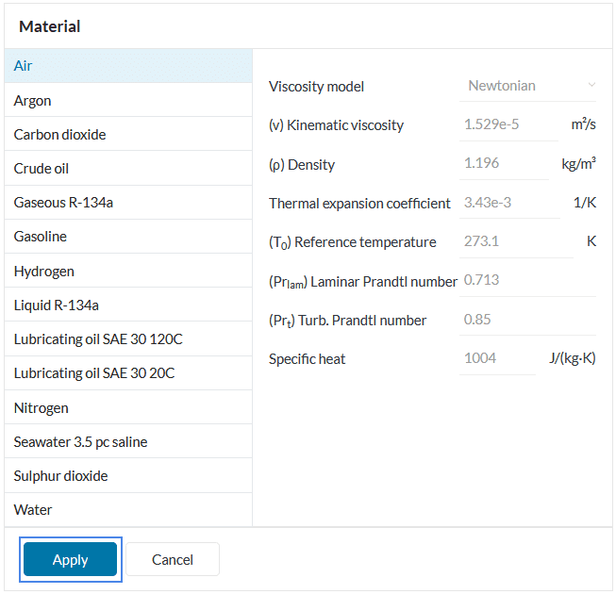This screenshot has width=616, height=594.
Task: Click the Turb. Prandtl number field
Action: (527, 320)
